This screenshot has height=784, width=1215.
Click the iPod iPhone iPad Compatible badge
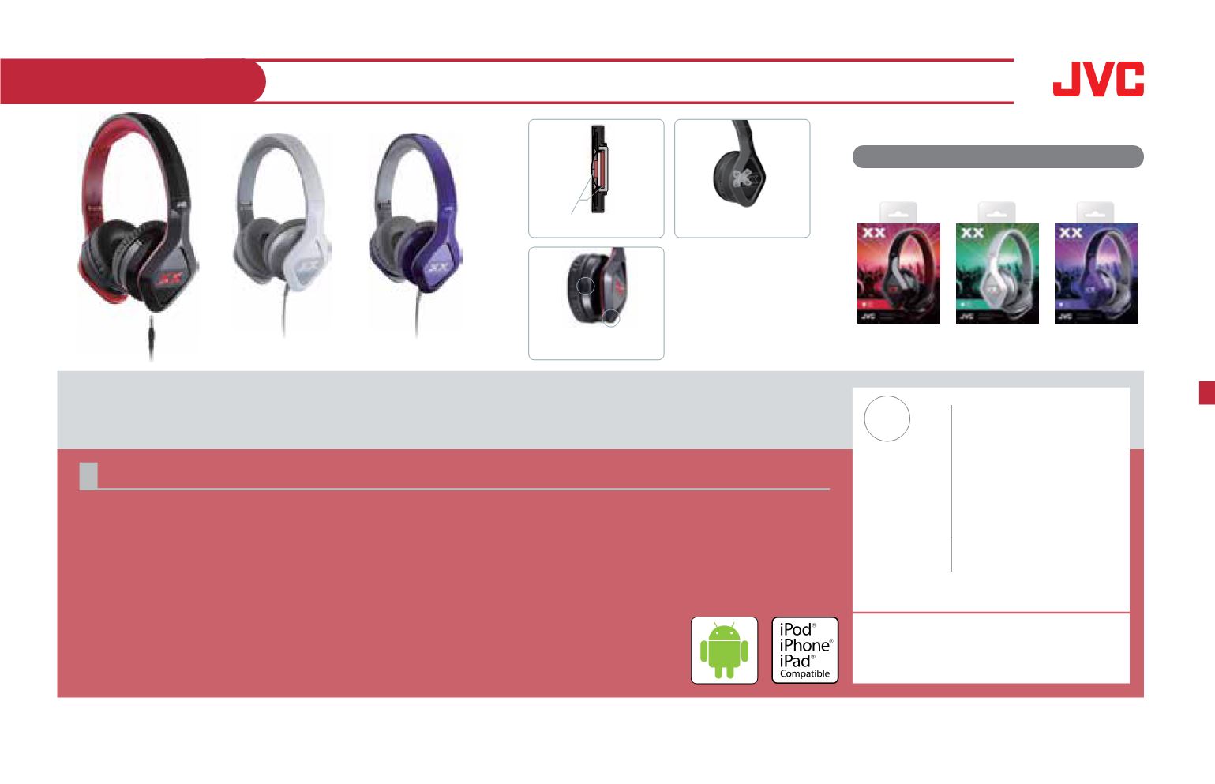coord(804,650)
